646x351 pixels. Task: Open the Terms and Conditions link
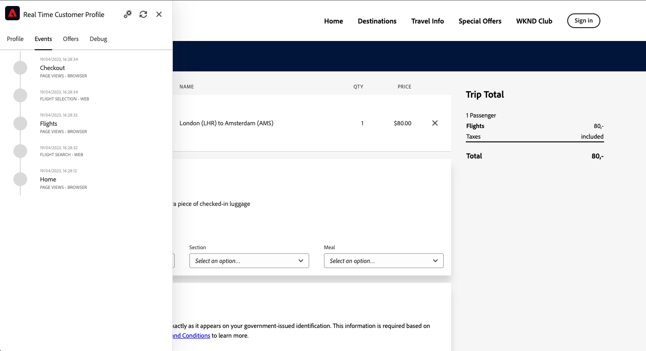(x=191, y=336)
